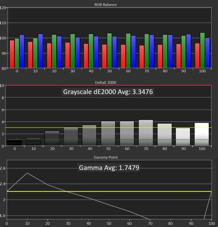Click the red bar at 30 in RGB Balance
The width and height of the screenshot is (218, 227).
click(68, 55)
